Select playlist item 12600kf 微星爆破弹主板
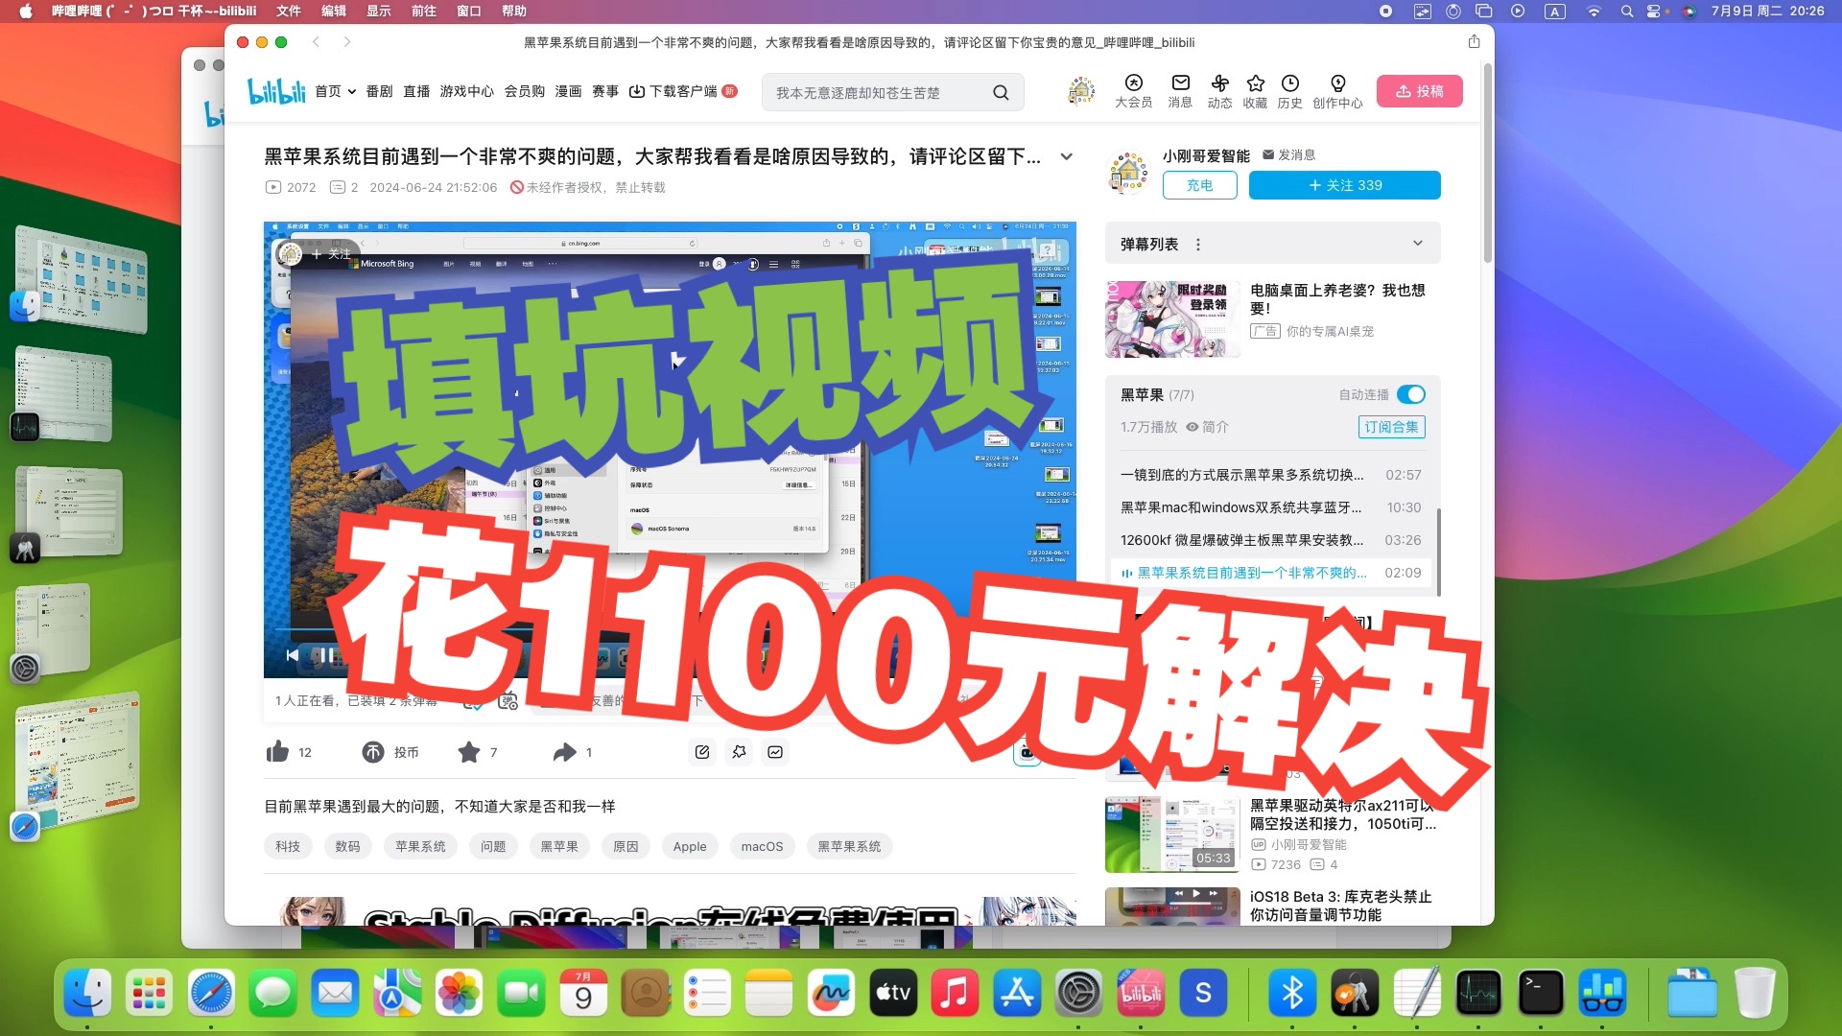The image size is (1842, 1036). [x=1270, y=540]
